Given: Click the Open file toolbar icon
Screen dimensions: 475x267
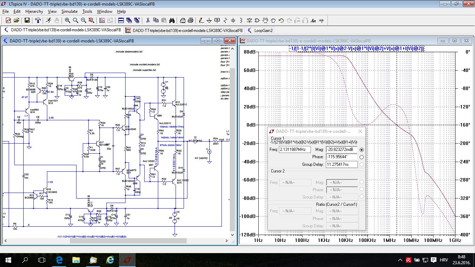Looking at the screenshot, I should pos(17,21).
